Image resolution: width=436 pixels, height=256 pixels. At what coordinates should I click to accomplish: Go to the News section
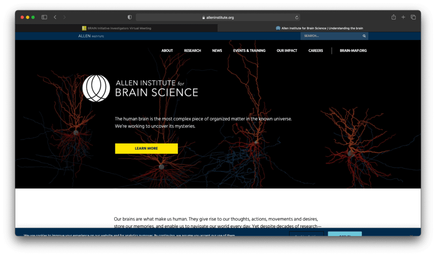coord(217,51)
